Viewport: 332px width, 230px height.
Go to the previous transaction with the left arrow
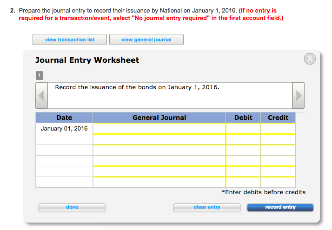[x=41, y=96]
